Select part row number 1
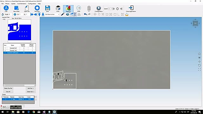 pyautogui.click(x=19, y=48)
